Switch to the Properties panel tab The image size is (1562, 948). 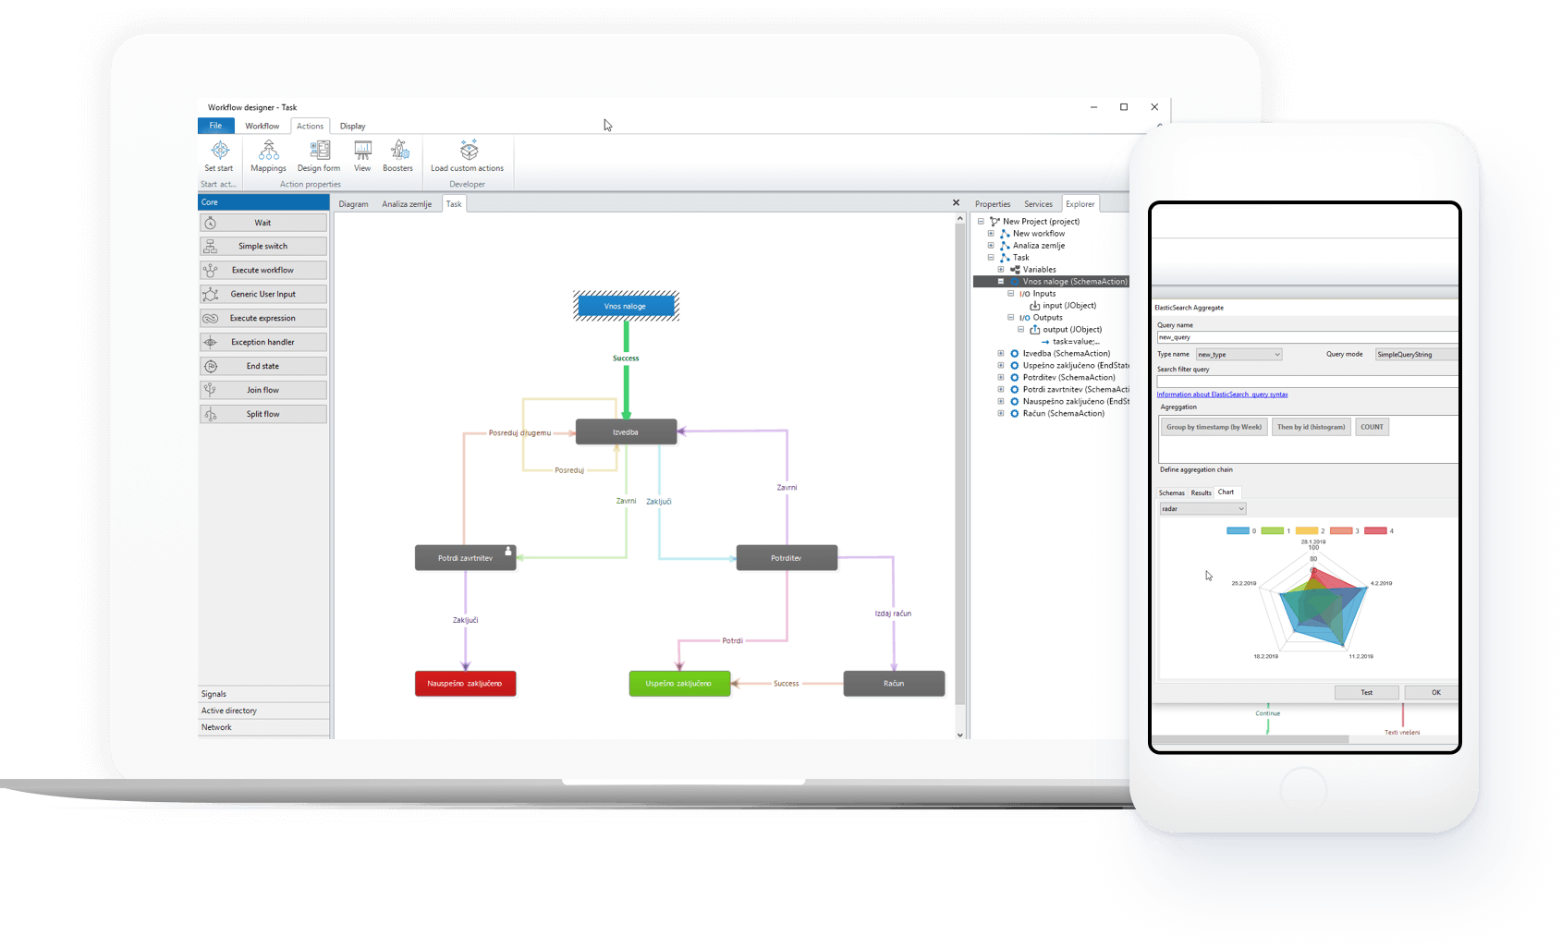pos(993,204)
